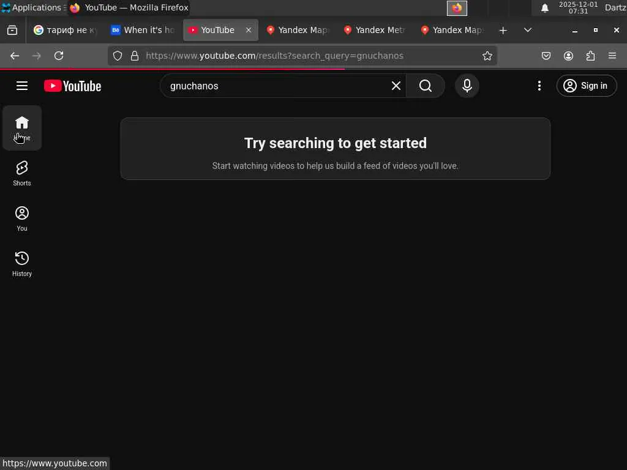The width and height of the screenshot is (627, 470).
Task: Open the system notification bell
Action: 544,8
